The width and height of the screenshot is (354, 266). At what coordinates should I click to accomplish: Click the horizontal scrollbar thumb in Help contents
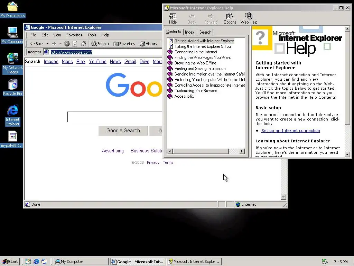coord(201,151)
